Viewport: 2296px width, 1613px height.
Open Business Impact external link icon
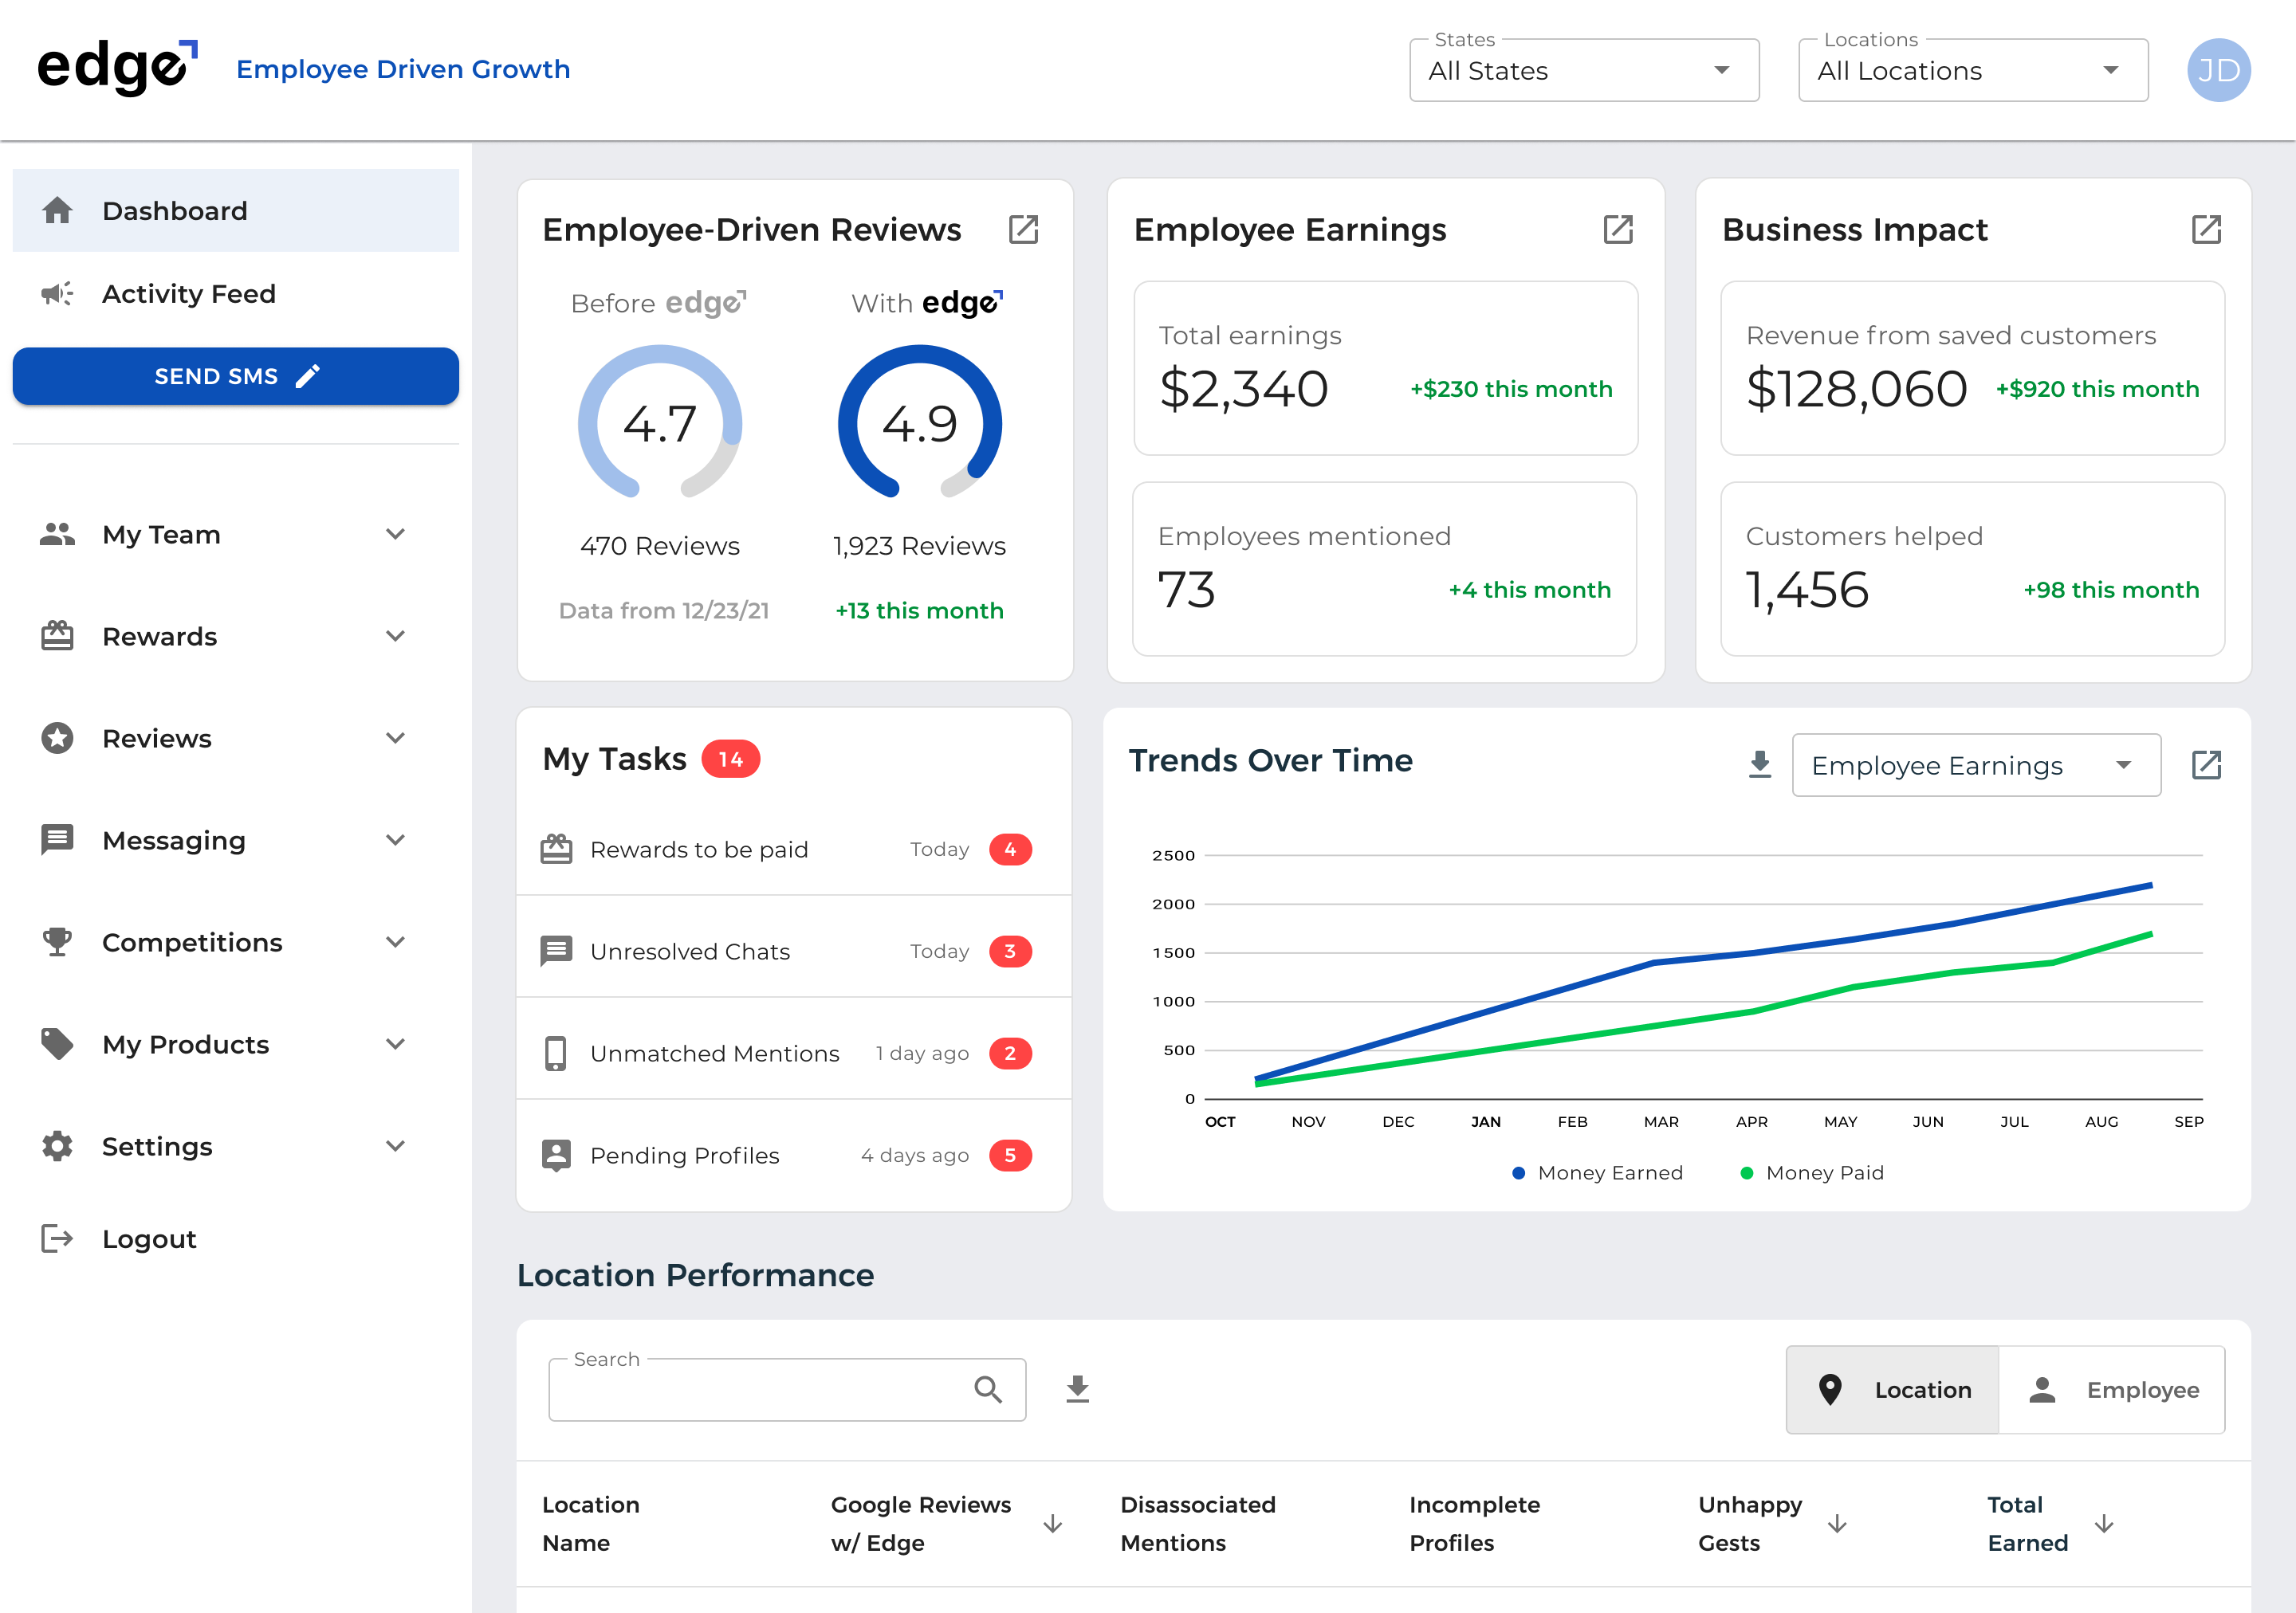point(2206,230)
